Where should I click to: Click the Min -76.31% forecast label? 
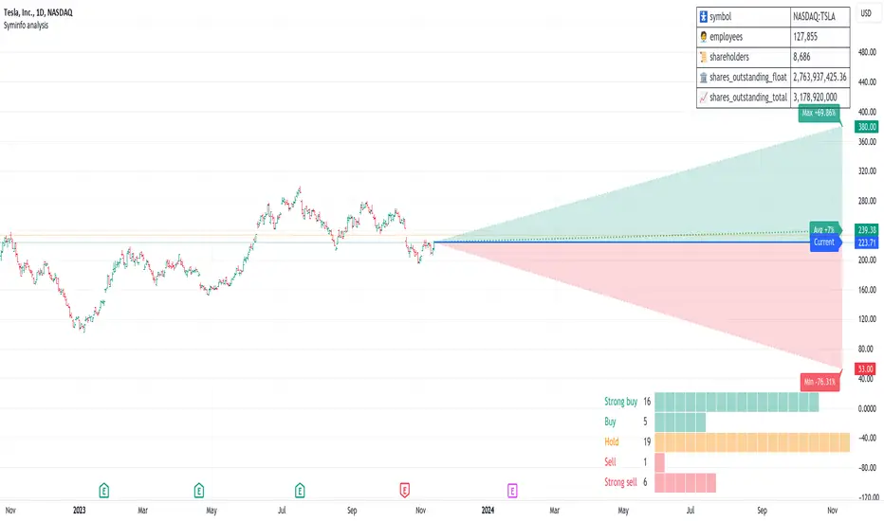point(820,383)
